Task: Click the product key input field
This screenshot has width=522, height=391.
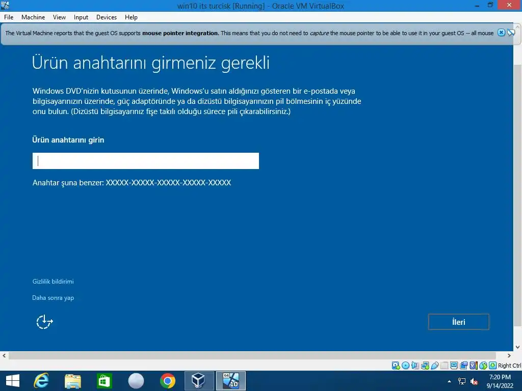Action: click(145, 161)
